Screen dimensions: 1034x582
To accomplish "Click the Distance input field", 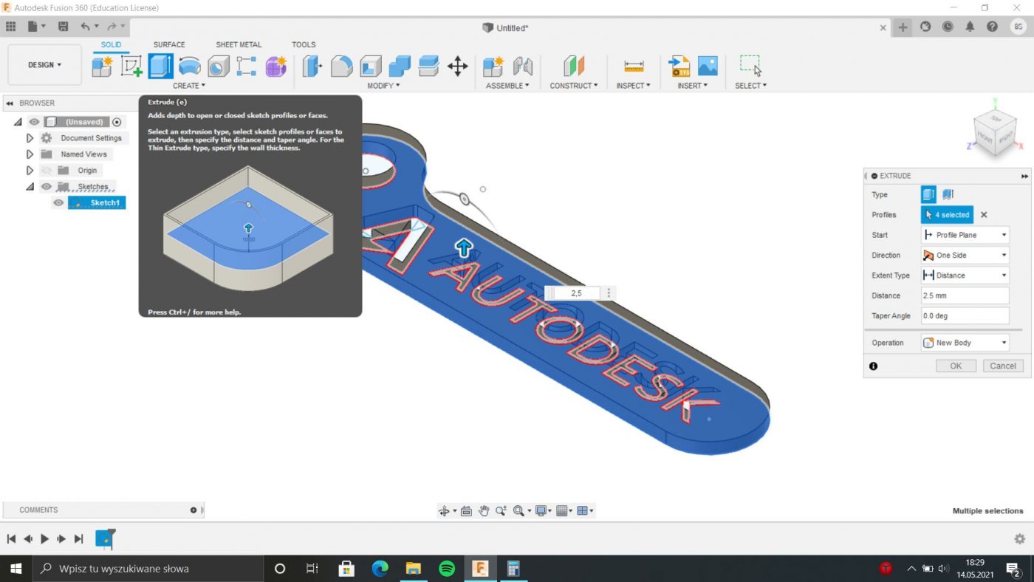I will (965, 295).
